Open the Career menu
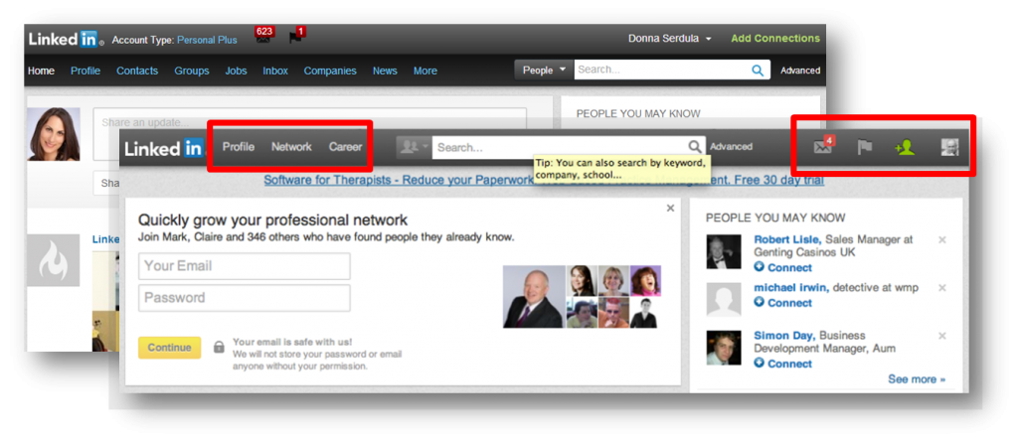Image resolution: width=1018 pixels, height=442 pixels. 345,147
